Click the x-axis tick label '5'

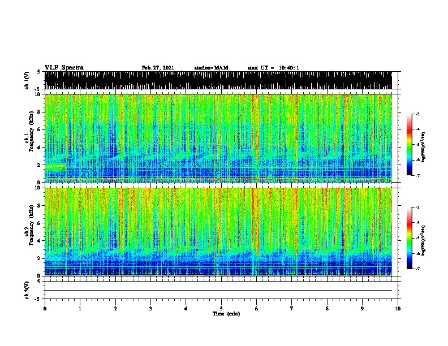221,309
